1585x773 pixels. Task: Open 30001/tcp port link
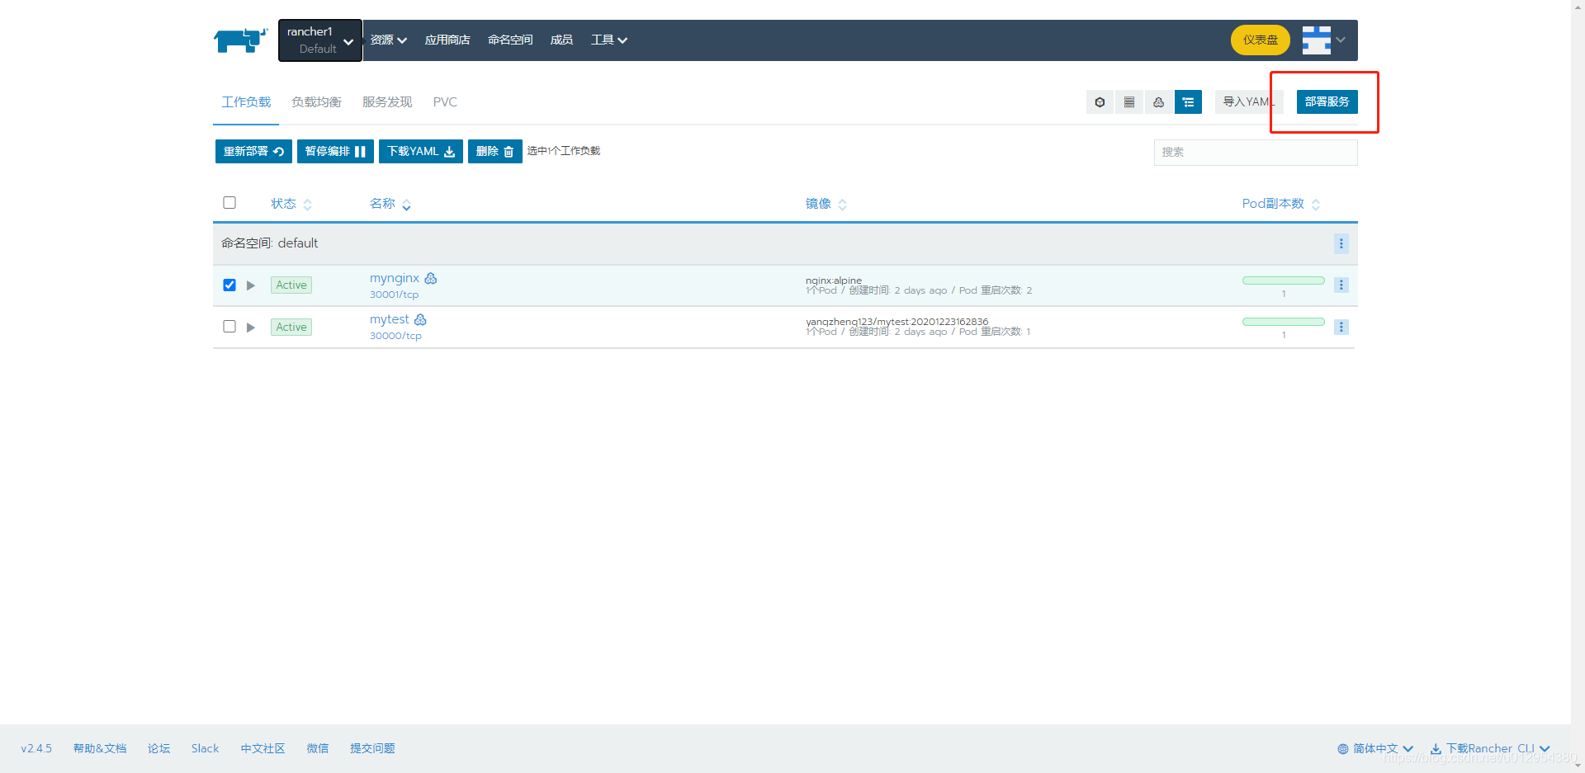point(394,295)
